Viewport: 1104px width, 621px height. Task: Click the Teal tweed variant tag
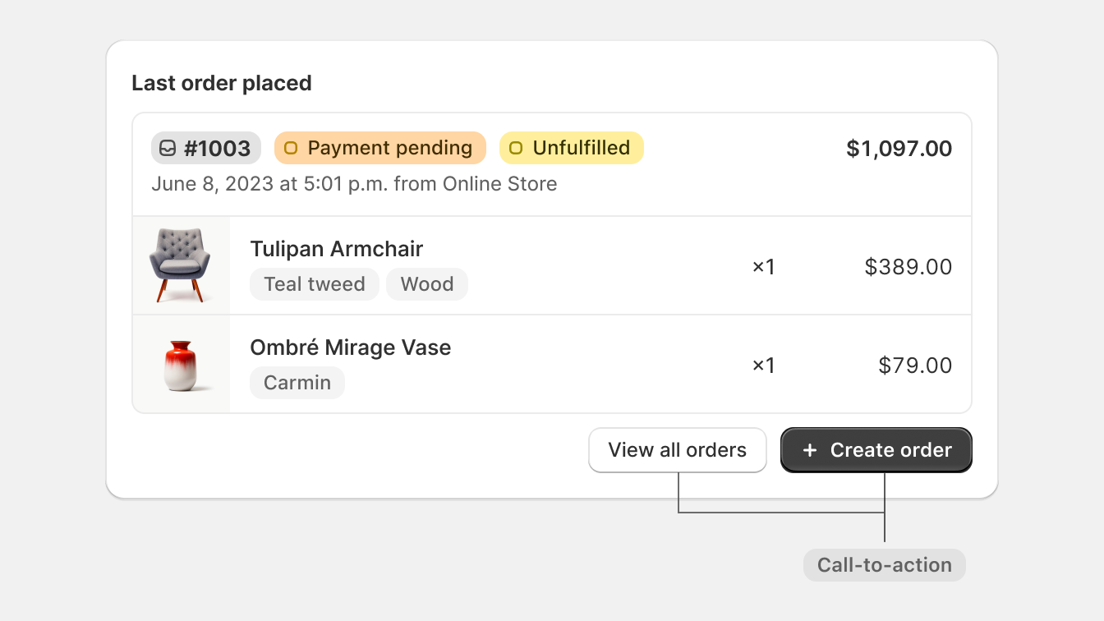(315, 284)
